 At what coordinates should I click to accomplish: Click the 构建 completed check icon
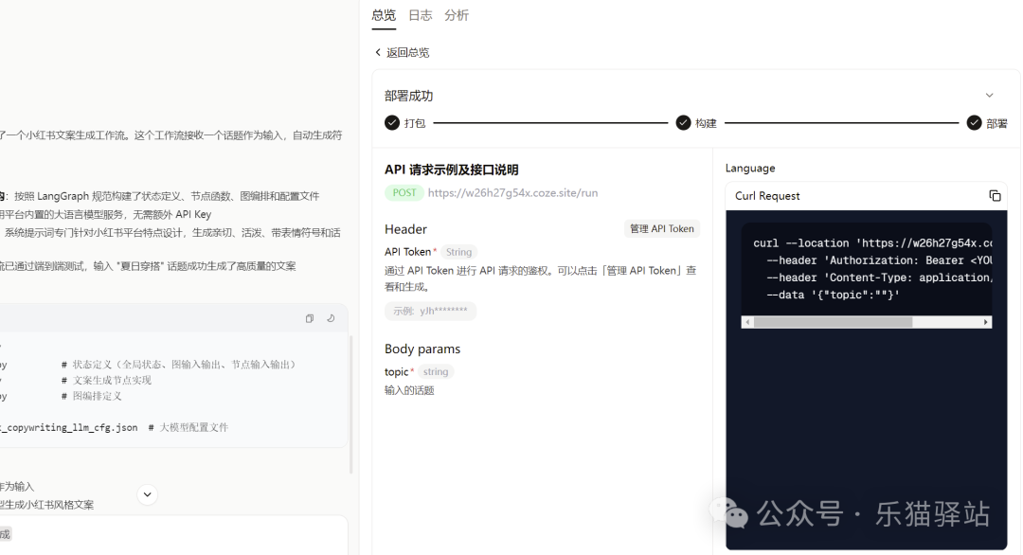click(684, 122)
